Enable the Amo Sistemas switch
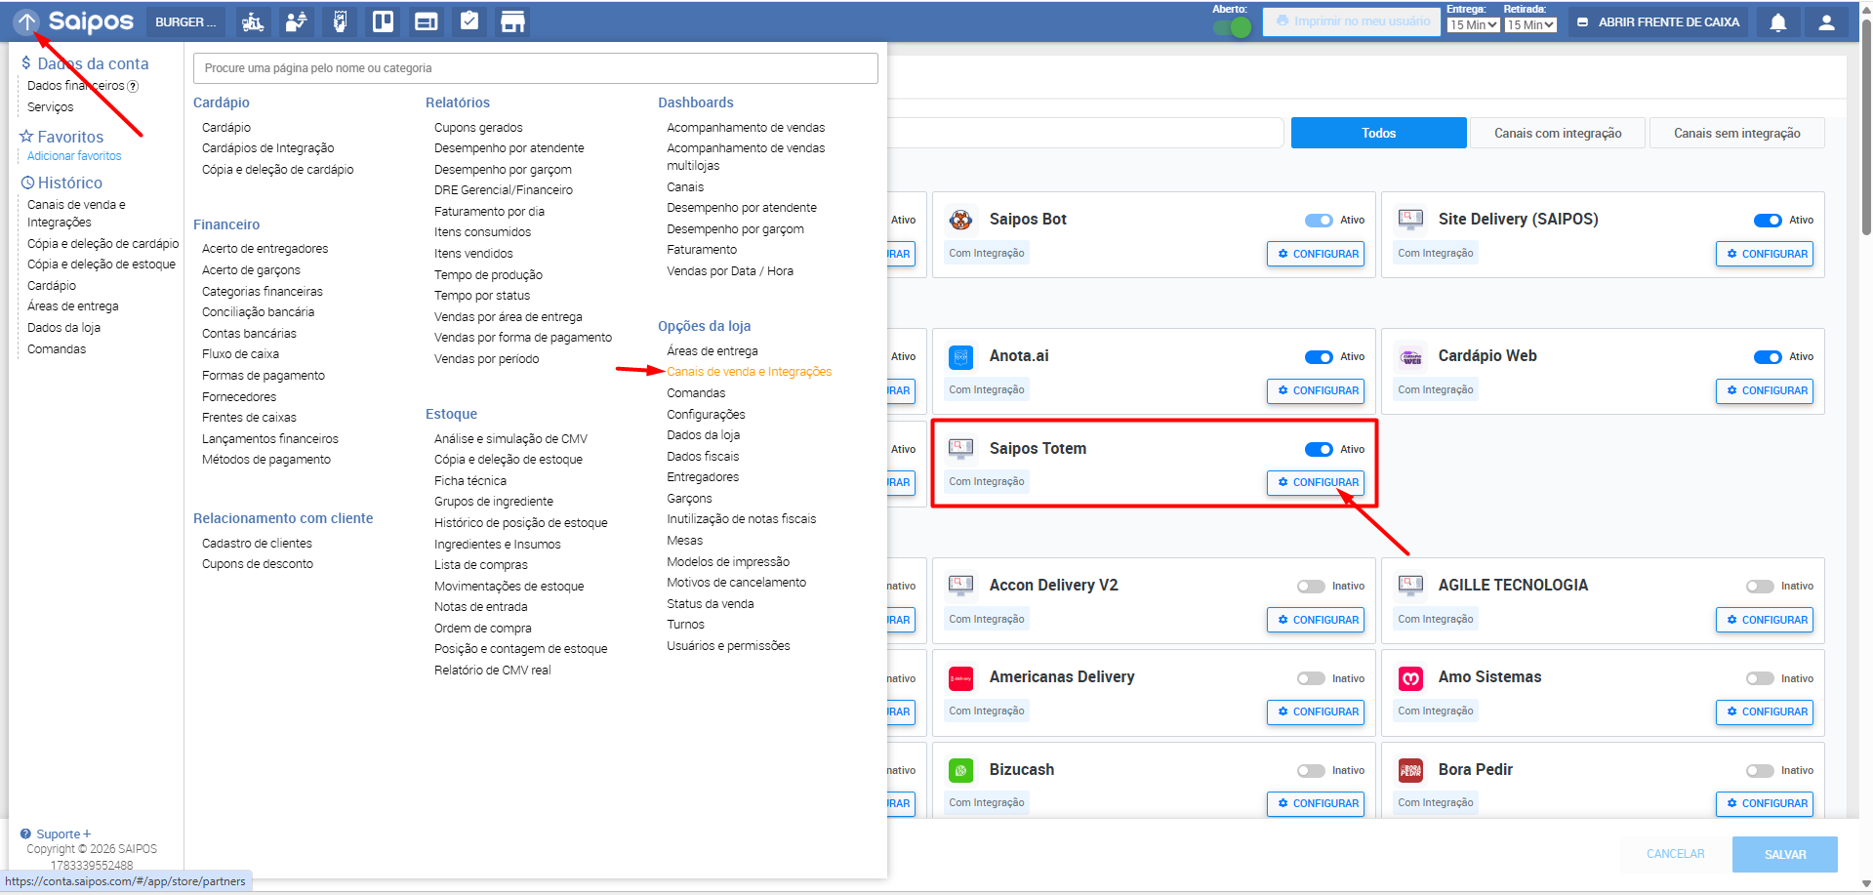 (1760, 679)
